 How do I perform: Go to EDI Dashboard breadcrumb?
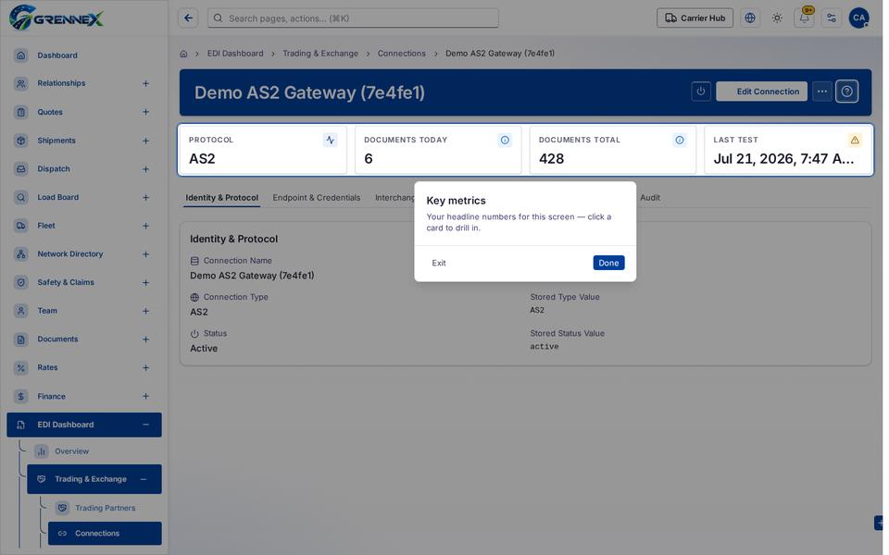235,54
